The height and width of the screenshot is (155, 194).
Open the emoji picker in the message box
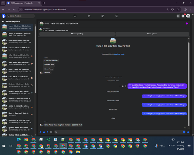(184, 132)
